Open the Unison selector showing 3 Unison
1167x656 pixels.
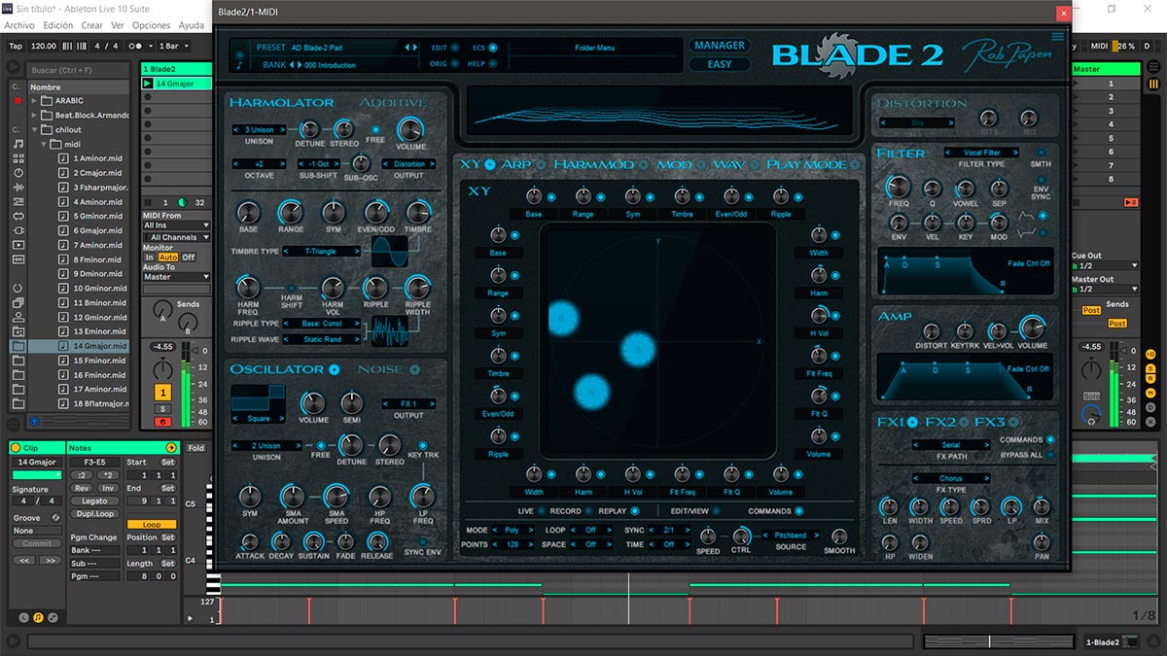[x=260, y=129]
